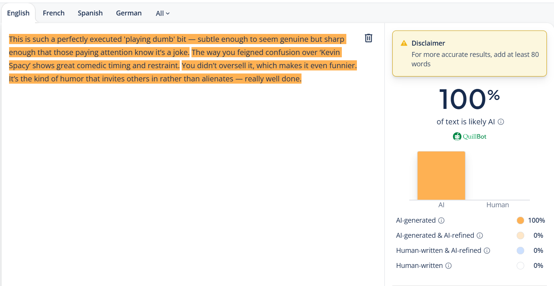Show info for Human-written category
Image resolution: width=554 pixels, height=286 pixels.
pyautogui.click(x=448, y=266)
